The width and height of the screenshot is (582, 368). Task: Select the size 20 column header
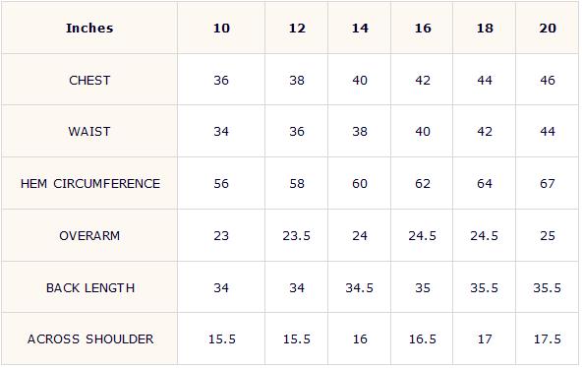(548, 29)
